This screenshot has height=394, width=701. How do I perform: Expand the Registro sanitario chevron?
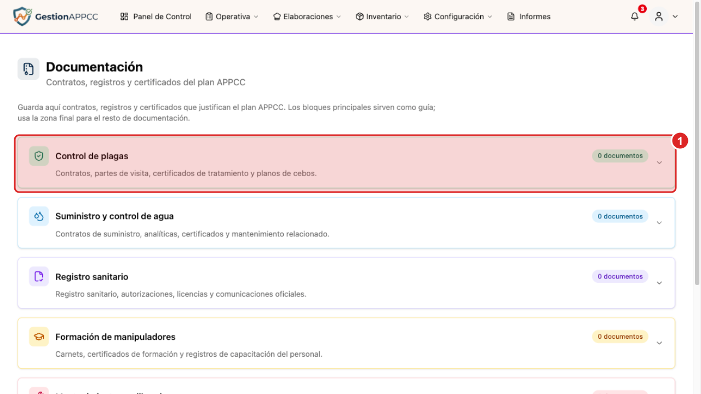pyautogui.click(x=659, y=283)
